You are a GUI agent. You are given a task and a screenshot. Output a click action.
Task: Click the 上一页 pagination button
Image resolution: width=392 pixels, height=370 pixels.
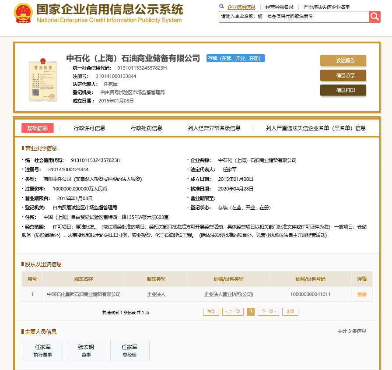233,311
